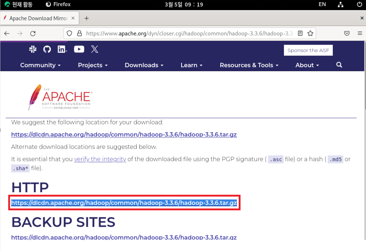
Task: Click the Sponsor the ASF button
Action: [308, 50]
